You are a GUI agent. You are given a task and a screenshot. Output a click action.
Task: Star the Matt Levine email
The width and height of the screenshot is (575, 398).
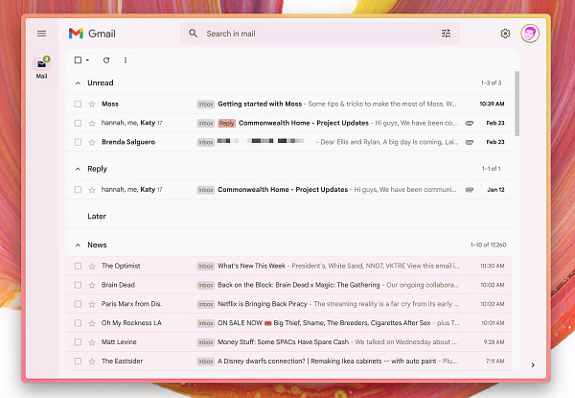click(x=92, y=342)
